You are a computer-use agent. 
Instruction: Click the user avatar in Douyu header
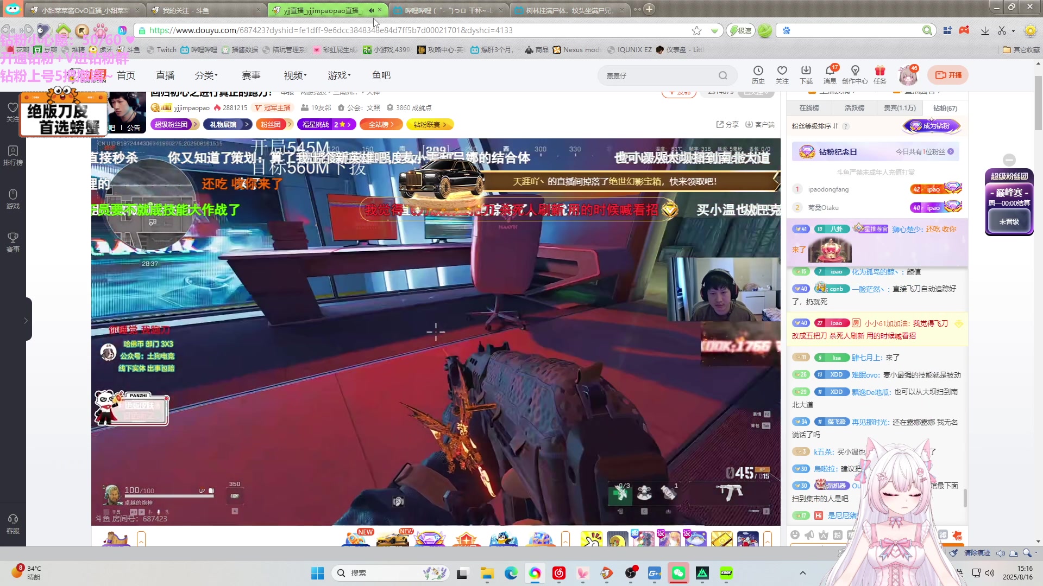tap(908, 75)
